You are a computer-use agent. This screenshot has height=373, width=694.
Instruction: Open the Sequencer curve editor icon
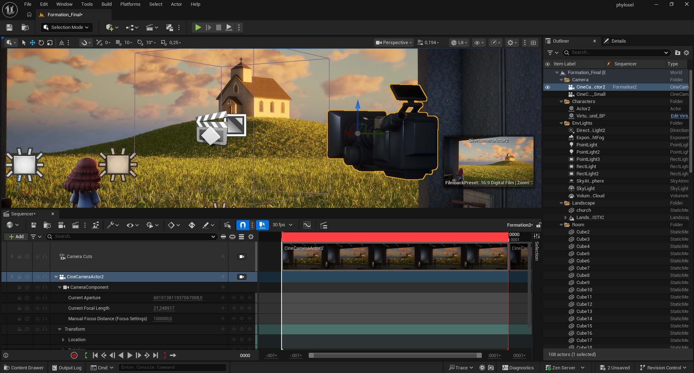pos(307,225)
